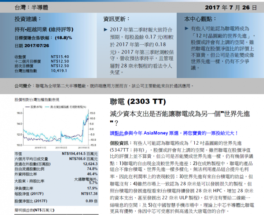Click the 市值 row label
This screenshot has width=264, height=215.
18,154
